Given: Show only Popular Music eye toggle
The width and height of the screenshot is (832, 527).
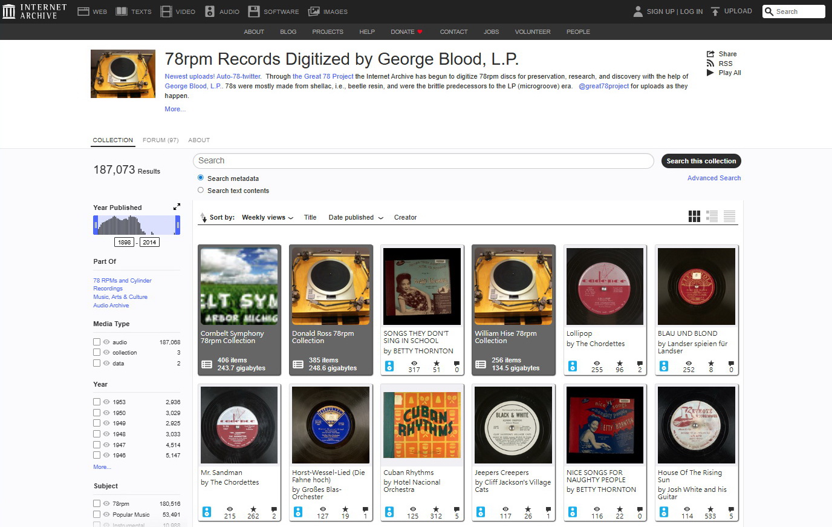Looking at the screenshot, I should (x=106, y=514).
